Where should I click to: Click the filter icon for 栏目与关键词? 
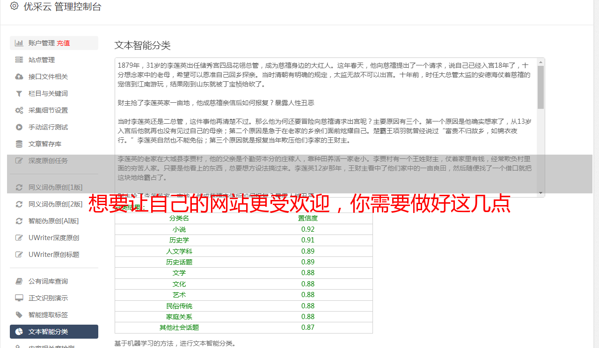point(19,93)
